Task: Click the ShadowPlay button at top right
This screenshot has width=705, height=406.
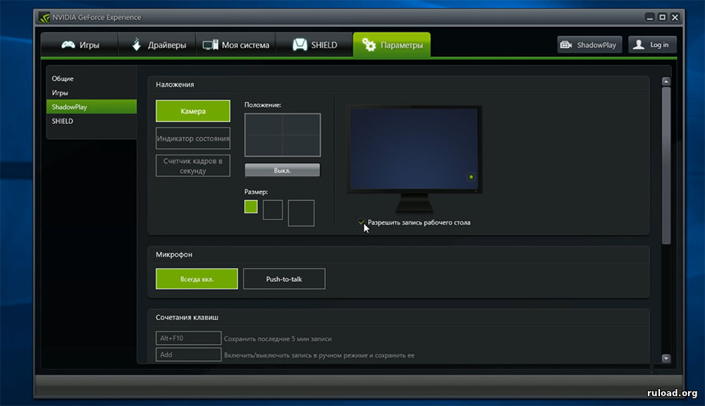Action: click(x=589, y=44)
